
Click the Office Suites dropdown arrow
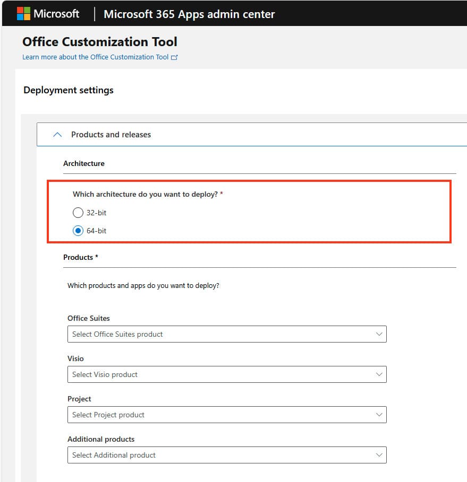point(379,334)
